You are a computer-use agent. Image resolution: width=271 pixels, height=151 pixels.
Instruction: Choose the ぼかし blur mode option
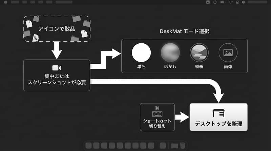(x=170, y=53)
